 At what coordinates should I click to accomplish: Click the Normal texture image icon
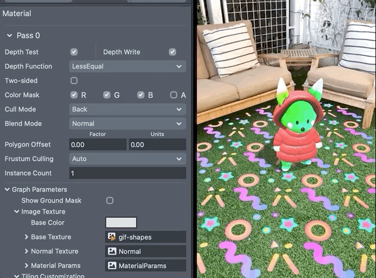click(x=112, y=251)
